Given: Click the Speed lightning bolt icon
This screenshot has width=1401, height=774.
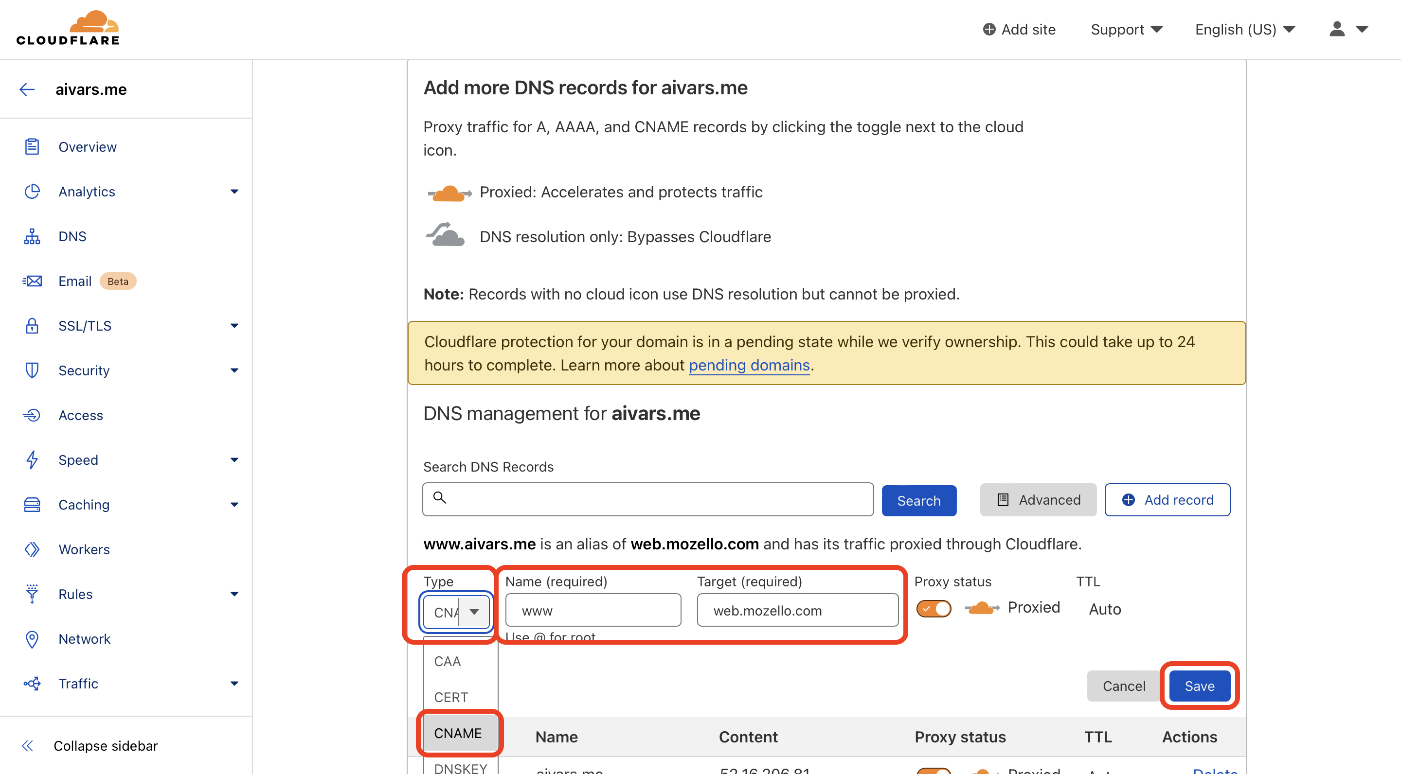Looking at the screenshot, I should 32,460.
